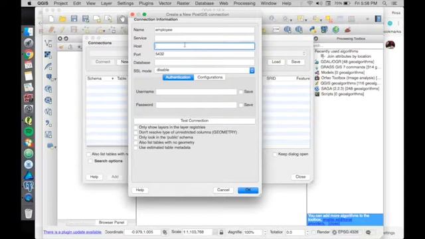The height and width of the screenshot is (239, 425).
Task: Select the Pan Map hand tool
Action: point(122,19)
